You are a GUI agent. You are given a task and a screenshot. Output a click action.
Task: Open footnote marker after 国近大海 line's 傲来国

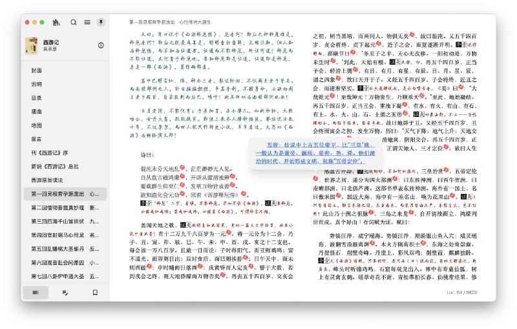(338, 196)
